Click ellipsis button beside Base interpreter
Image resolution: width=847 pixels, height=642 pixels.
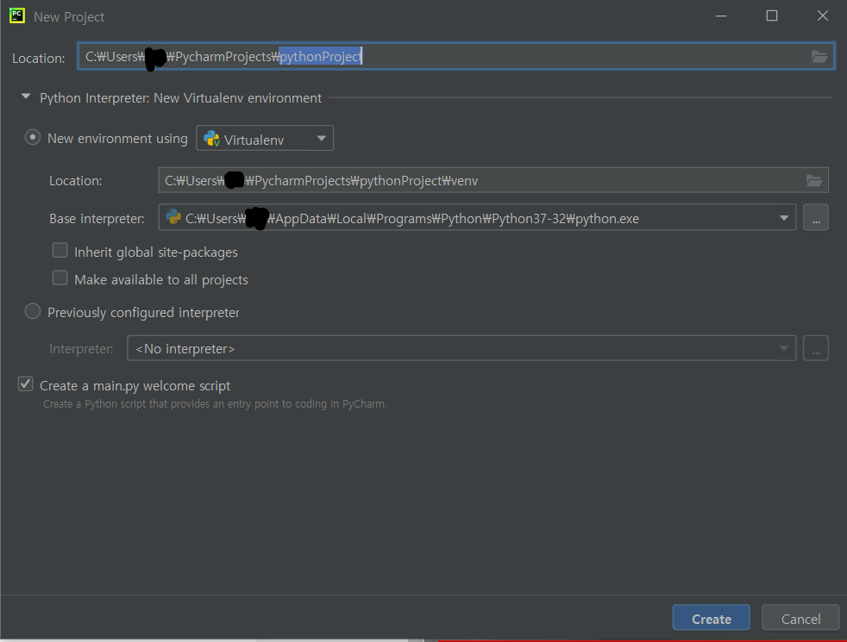816,218
